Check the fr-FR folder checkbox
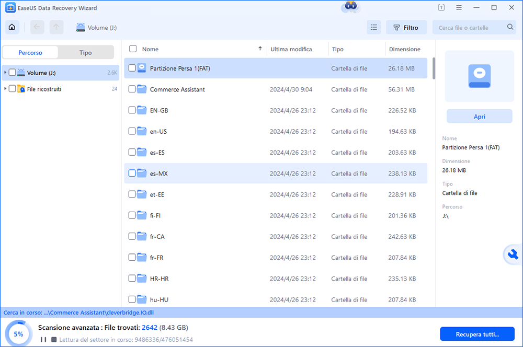Image resolution: width=523 pixels, height=347 pixels. pyautogui.click(x=132, y=257)
